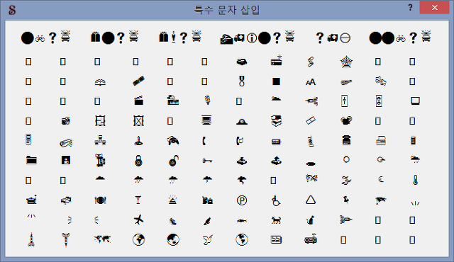
Task: Choose the cocktail glass symbol
Action: 138,199
